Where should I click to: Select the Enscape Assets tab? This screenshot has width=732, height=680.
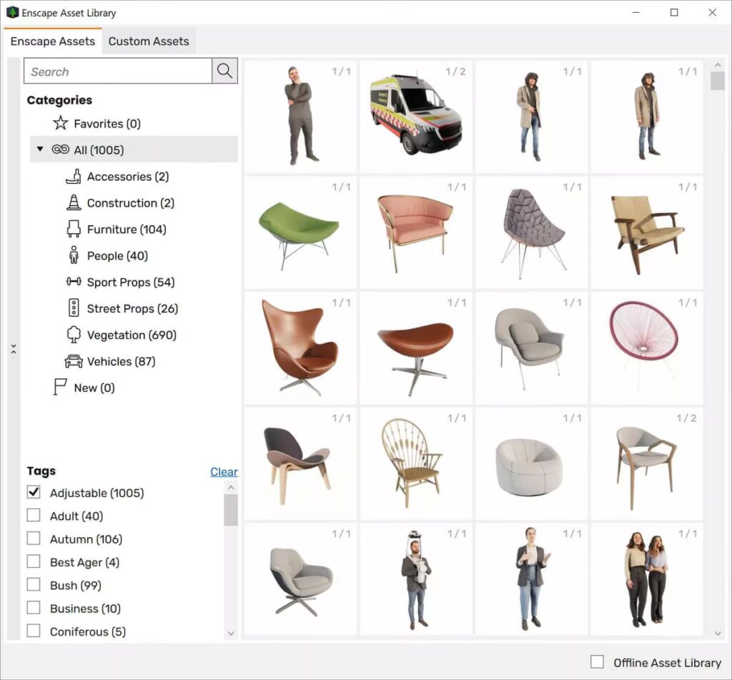(x=53, y=41)
